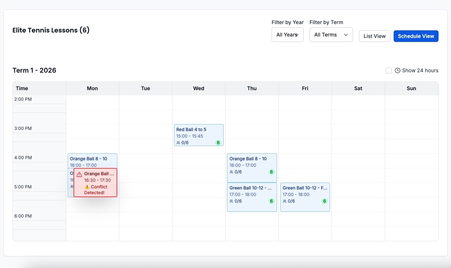Image resolution: width=451 pixels, height=268 pixels.
Task: Click the participants icon on Red Ball lesson
Action: click(x=177, y=142)
